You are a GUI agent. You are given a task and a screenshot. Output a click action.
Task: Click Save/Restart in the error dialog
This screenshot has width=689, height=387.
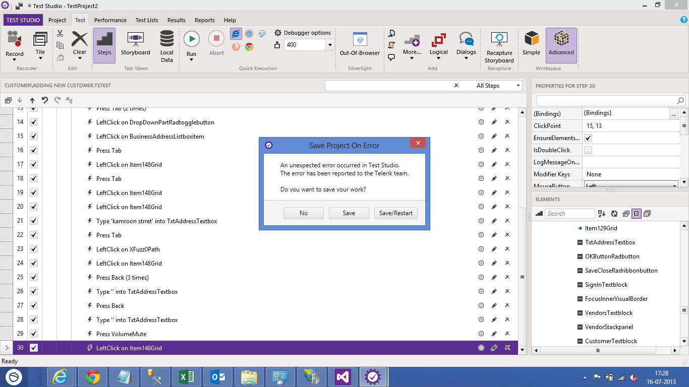point(395,213)
